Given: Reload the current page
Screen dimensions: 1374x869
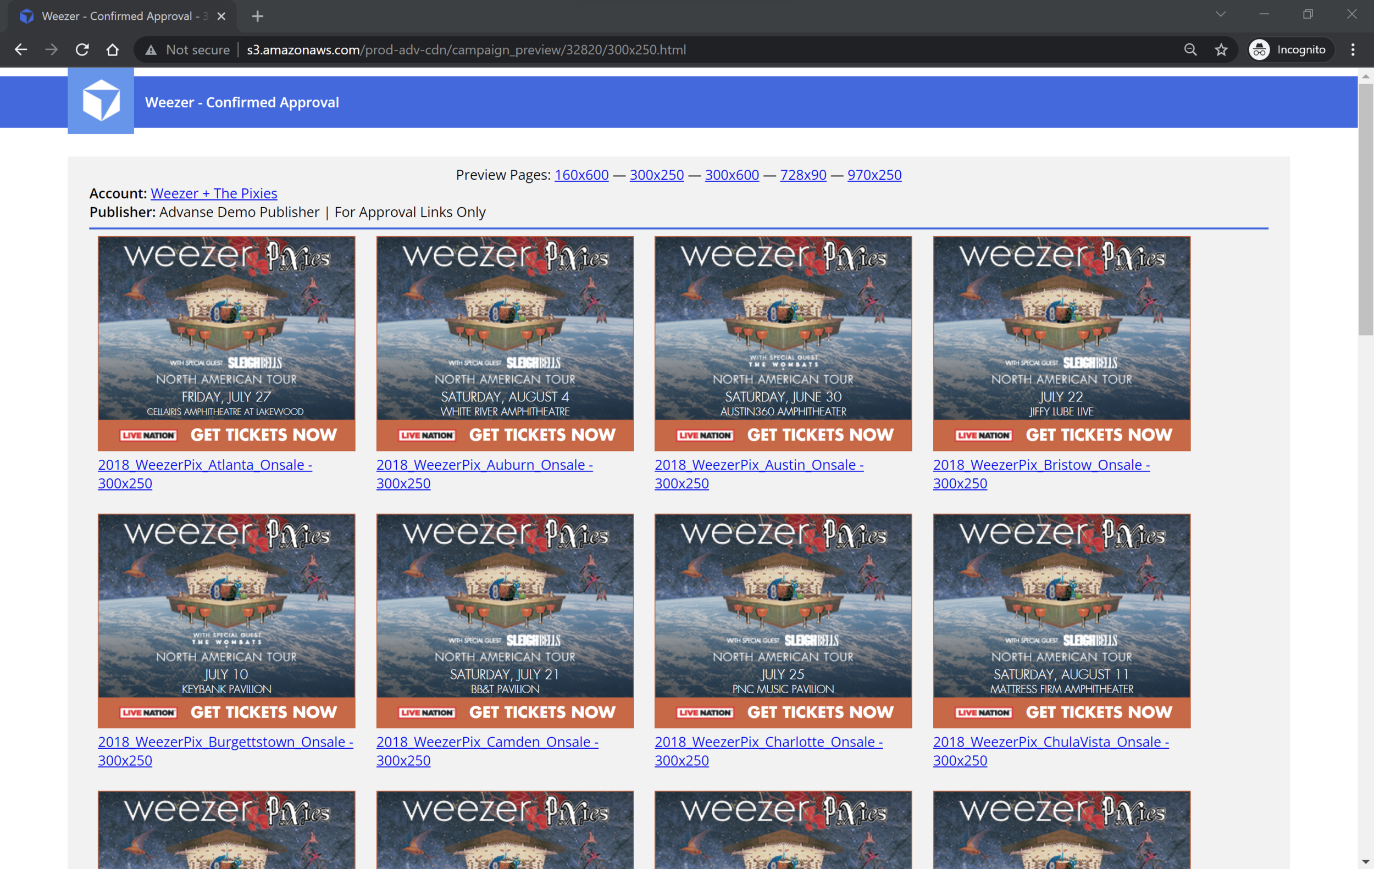Looking at the screenshot, I should [x=82, y=50].
